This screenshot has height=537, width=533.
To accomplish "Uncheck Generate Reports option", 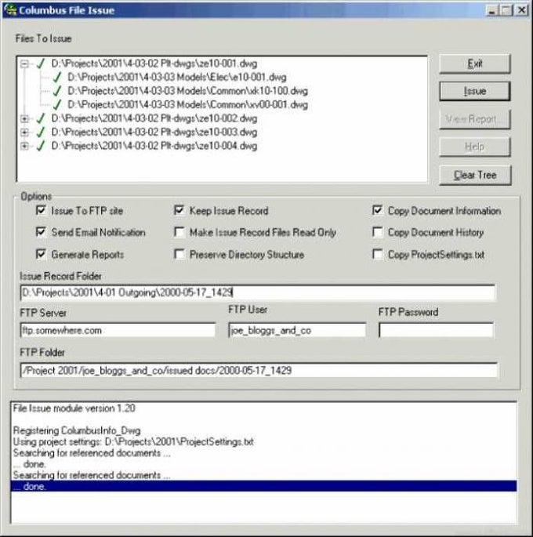I will tap(41, 254).
